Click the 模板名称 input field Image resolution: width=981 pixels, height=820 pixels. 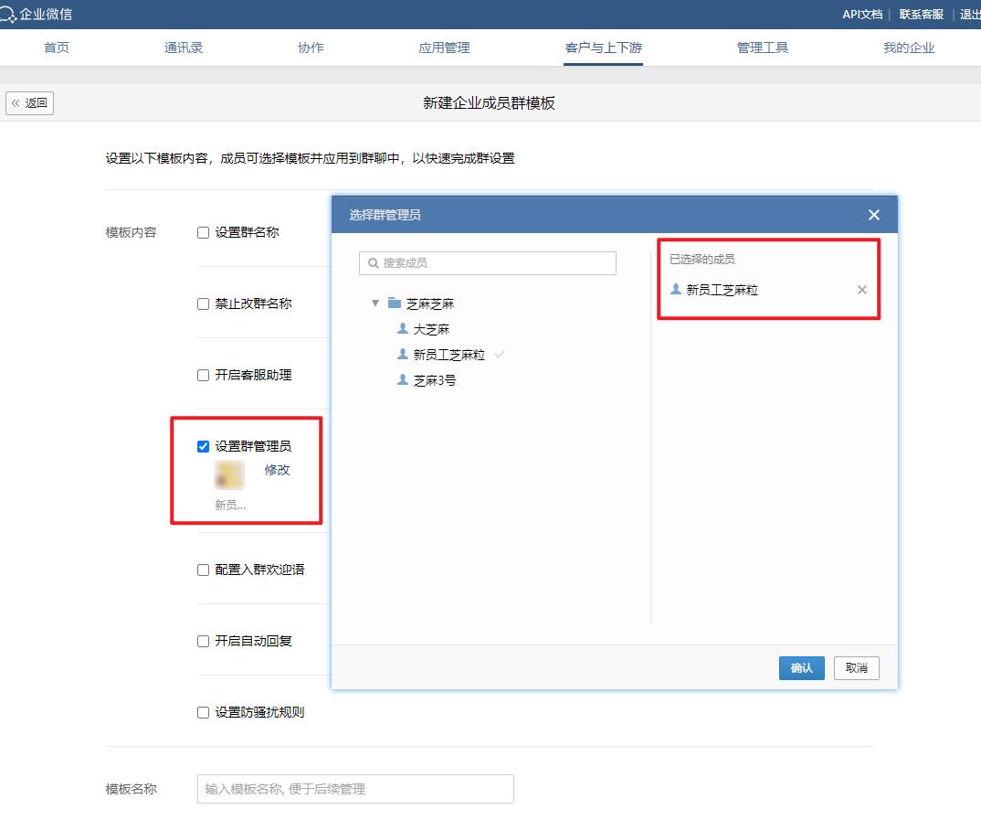pos(354,788)
